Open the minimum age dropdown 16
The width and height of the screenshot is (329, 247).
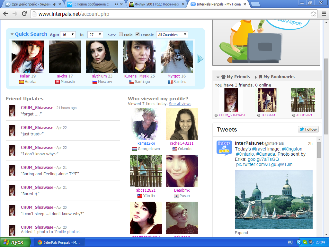click(68, 35)
